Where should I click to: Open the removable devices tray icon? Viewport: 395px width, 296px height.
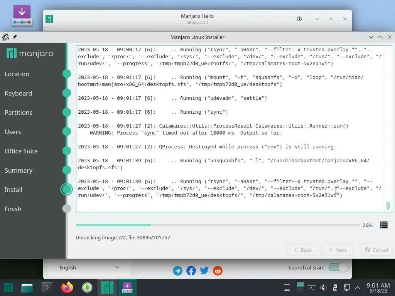tap(335, 288)
